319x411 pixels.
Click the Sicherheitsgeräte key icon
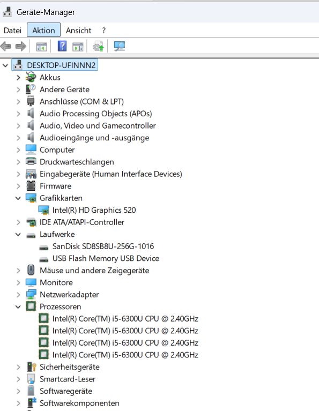click(32, 367)
